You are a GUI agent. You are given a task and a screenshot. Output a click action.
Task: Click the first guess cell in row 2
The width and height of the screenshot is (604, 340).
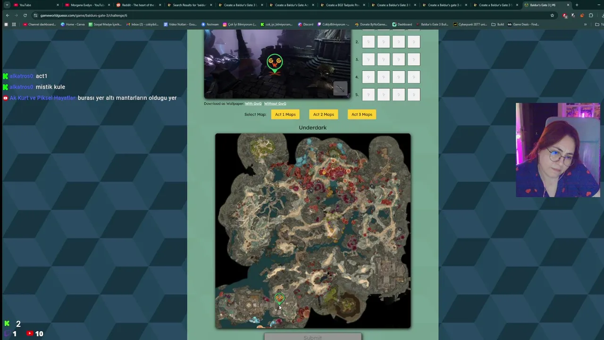coord(369,42)
